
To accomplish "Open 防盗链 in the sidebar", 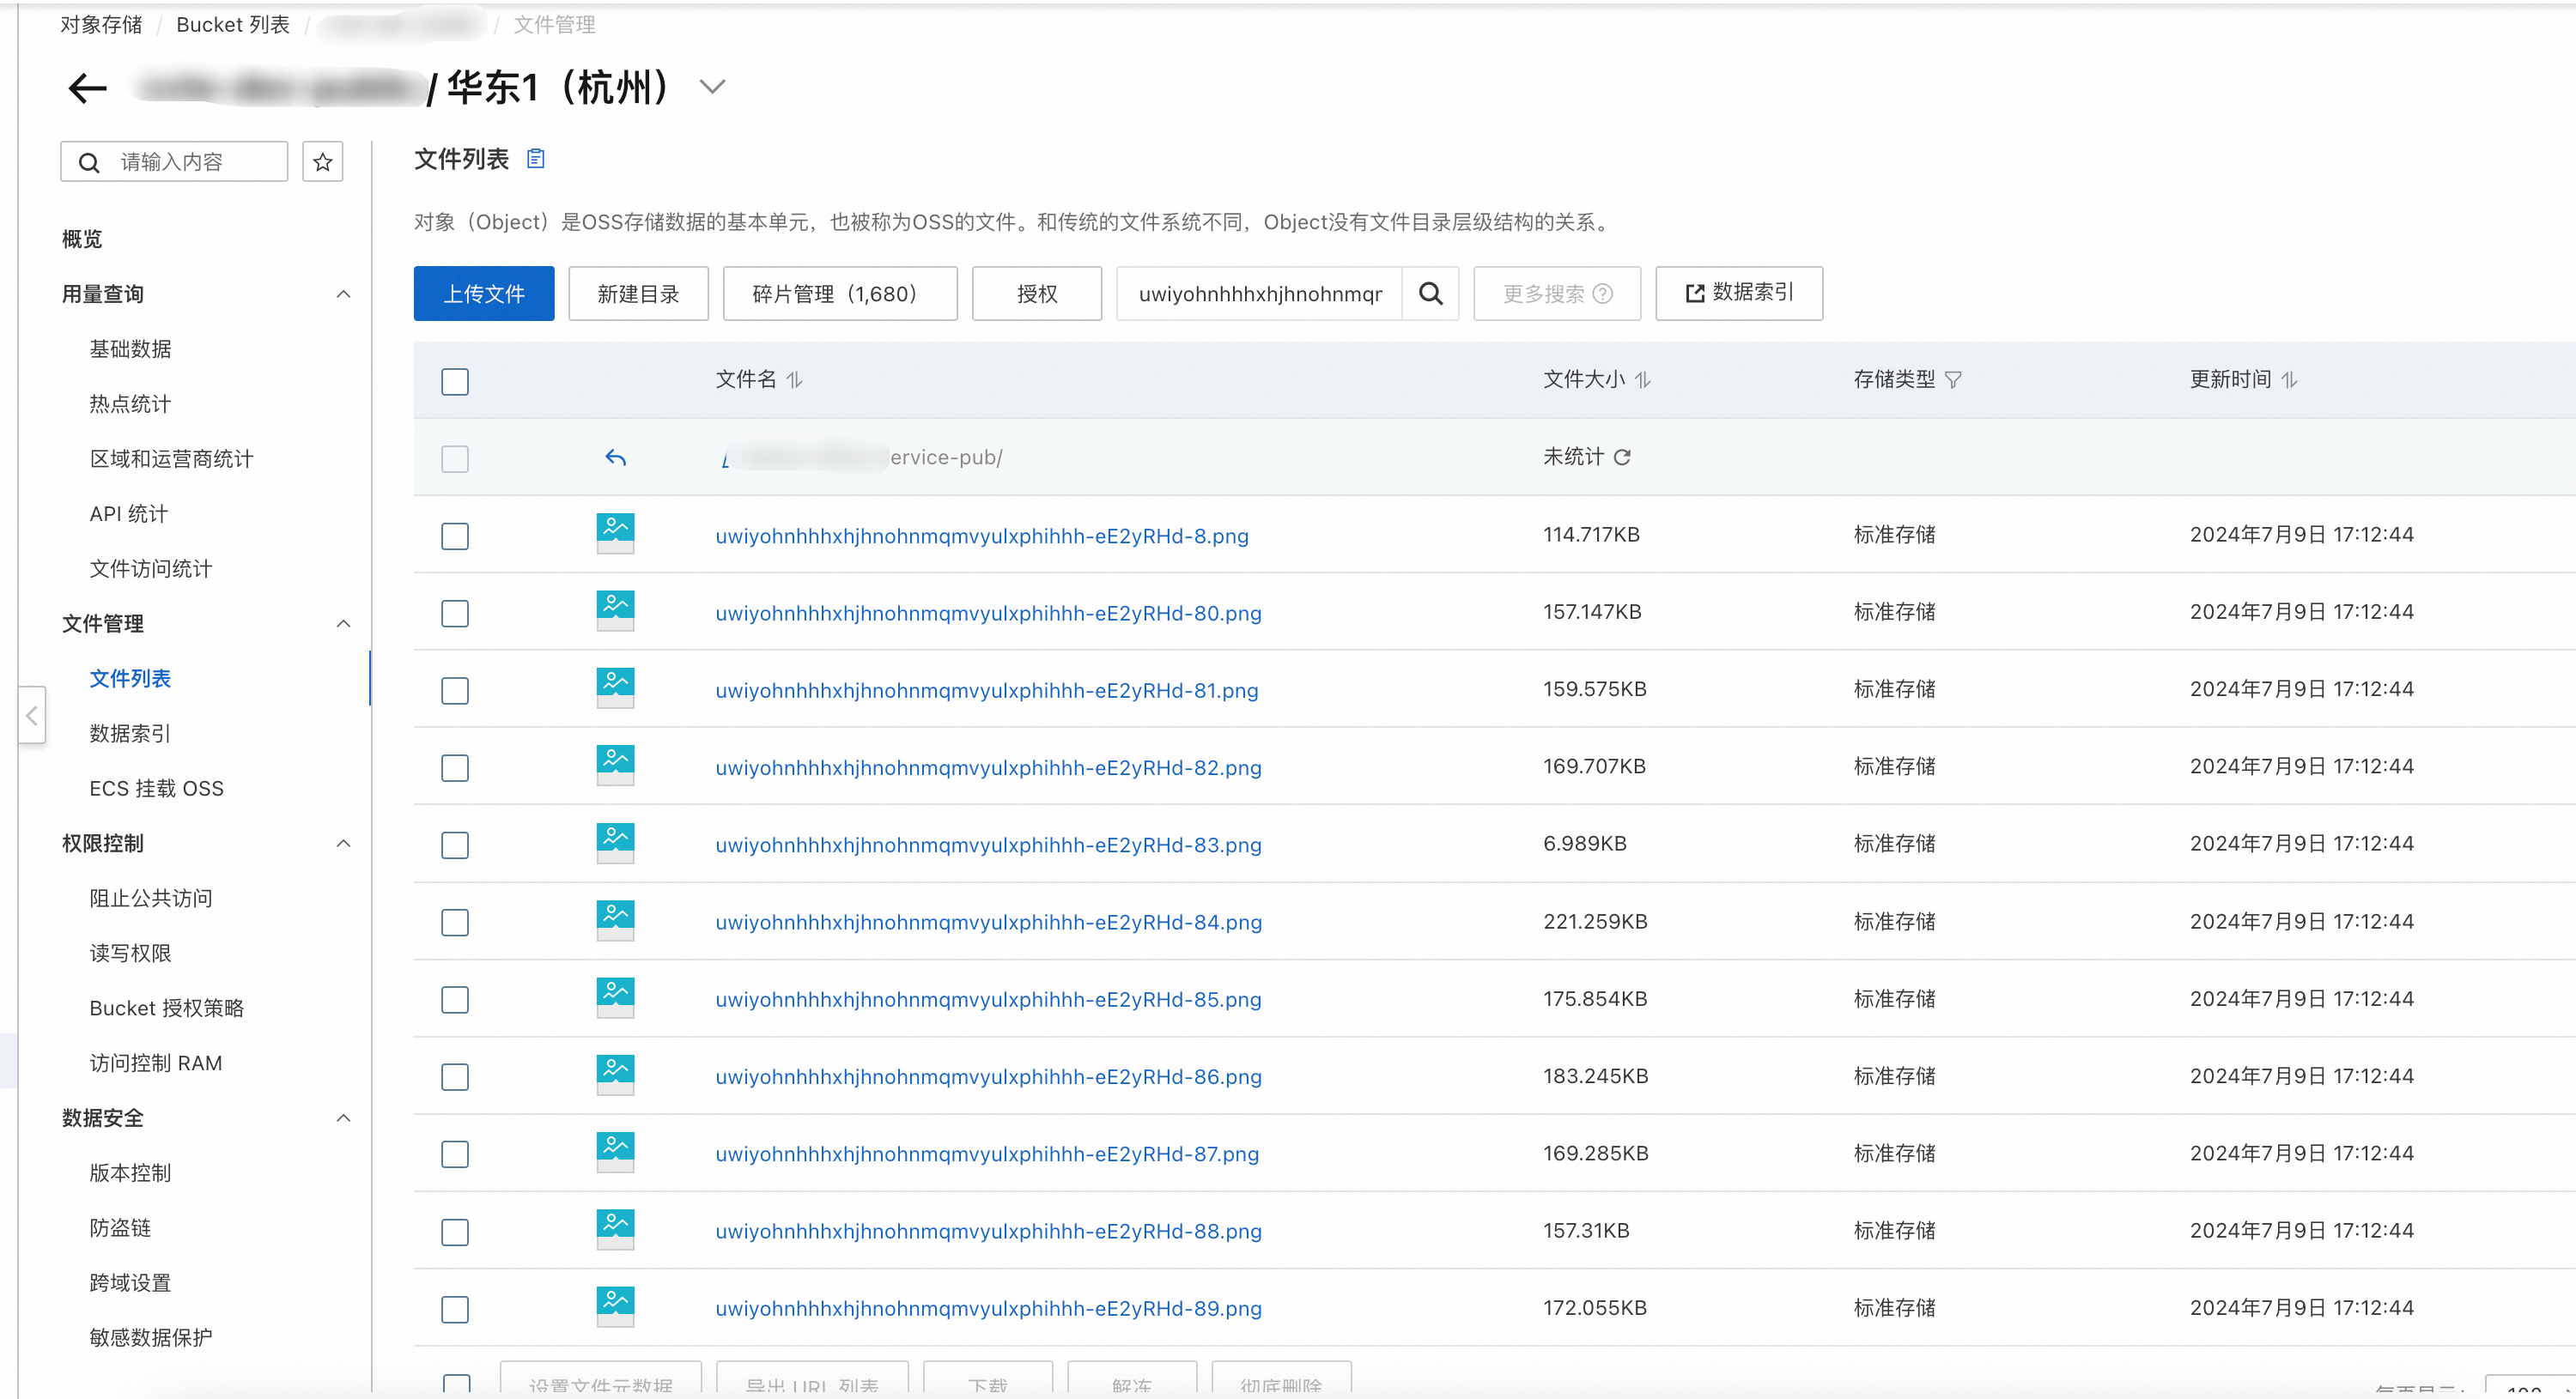I will tap(120, 1228).
